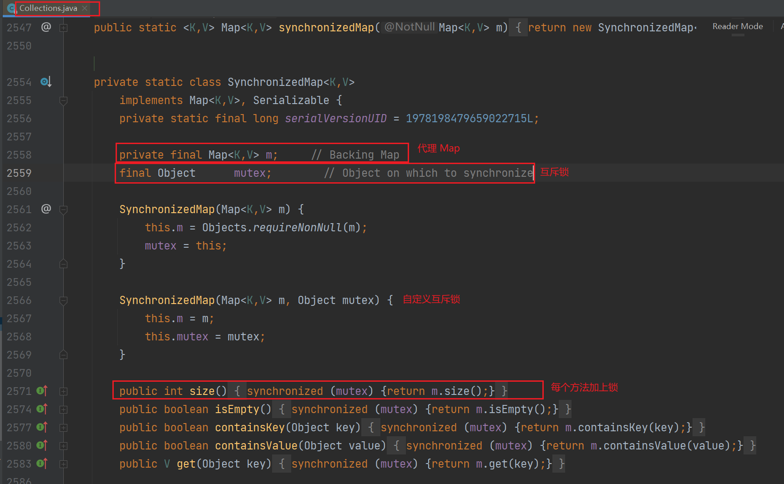Collapse the constructor block at line 2561
This screenshot has height=484, width=784.
64,210
